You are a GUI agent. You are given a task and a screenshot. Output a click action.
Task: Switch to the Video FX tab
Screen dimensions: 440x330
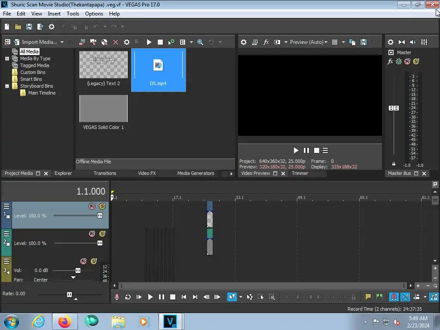(147, 174)
